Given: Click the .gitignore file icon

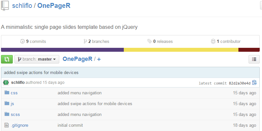Looking at the screenshot, I should 7,125.
